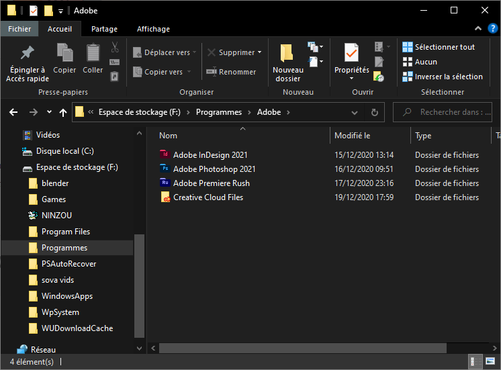Open the Supprimer dropdown arrow

259,52
